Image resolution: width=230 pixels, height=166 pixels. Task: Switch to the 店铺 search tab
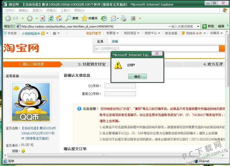115,42
